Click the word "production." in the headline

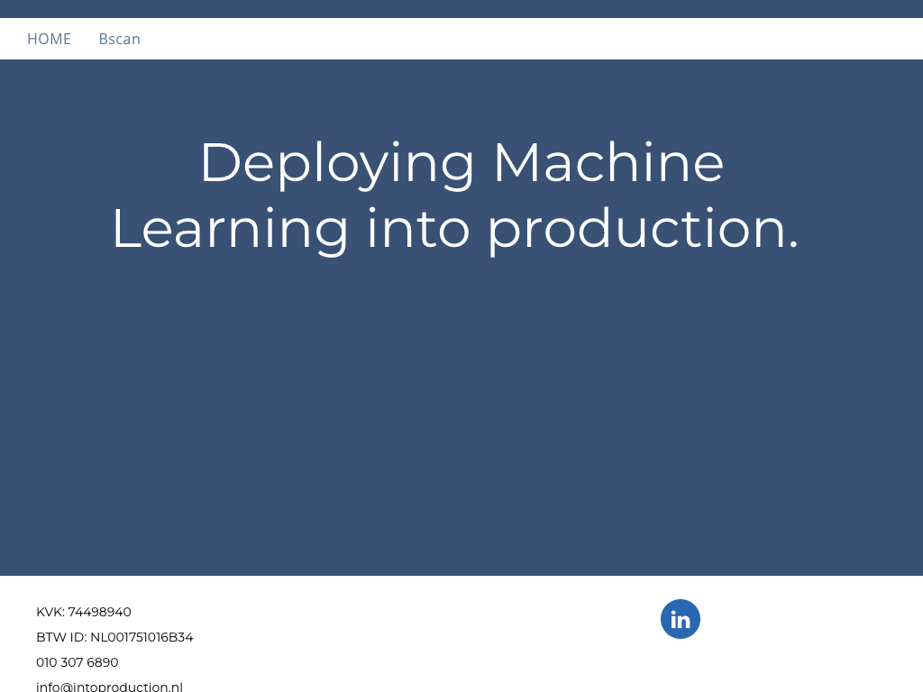click(x=643, y=229)
